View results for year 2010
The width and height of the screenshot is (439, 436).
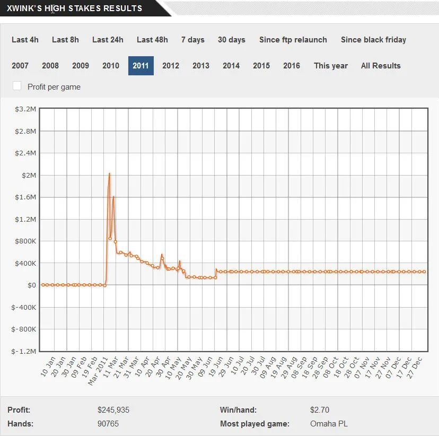[x=111, y=66]
